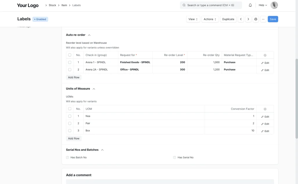The image size is (298, 184).
Task: Navigate to the previous document using the left arrow
Action: coord(241,19)
